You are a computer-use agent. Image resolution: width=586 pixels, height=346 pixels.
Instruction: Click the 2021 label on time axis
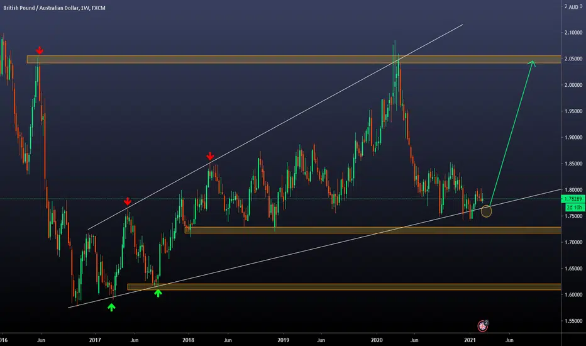470,340
